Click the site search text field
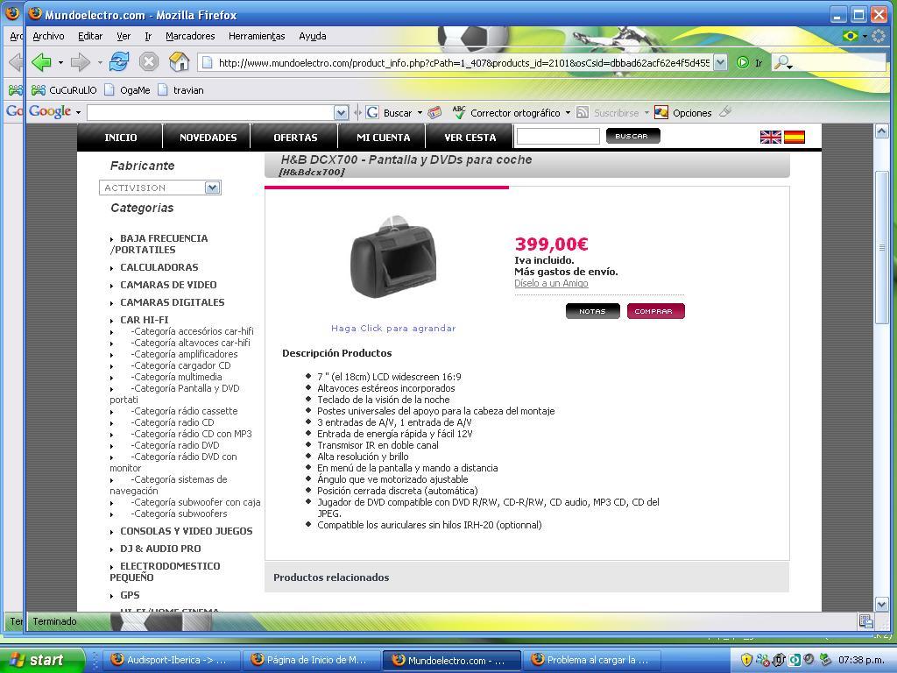 558,136
